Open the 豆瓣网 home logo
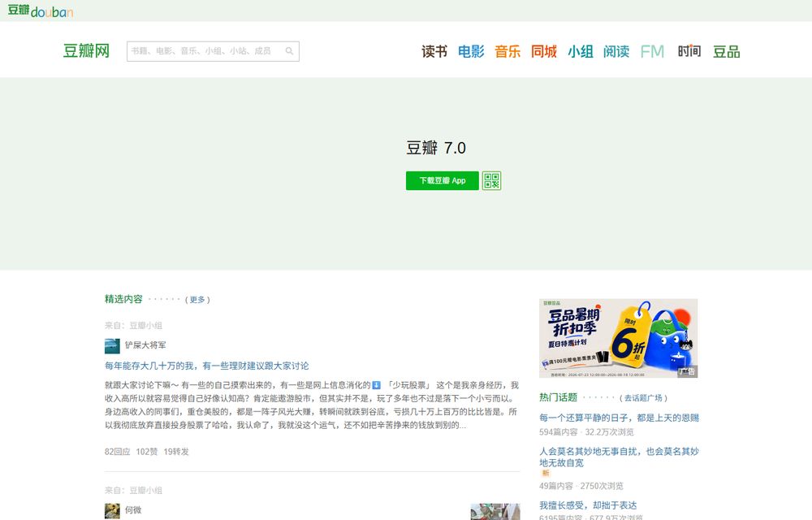Viewport: 812px width, 520px height. [x=87, y=50]
